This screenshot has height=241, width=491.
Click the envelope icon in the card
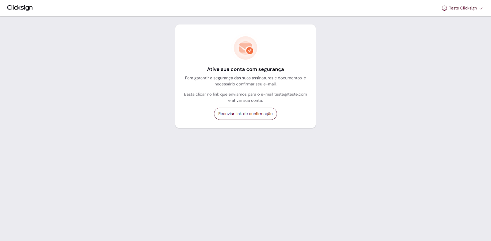(245, 48)
